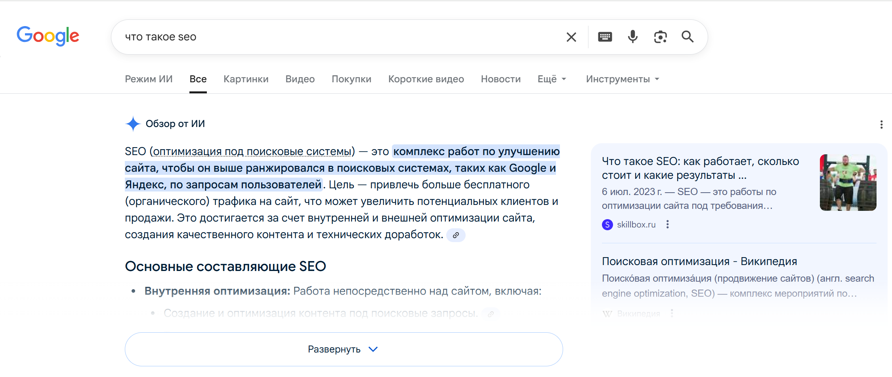Click the link icon after first paragraph
Screen dimensions: 892x377
(x=456, y=235)
